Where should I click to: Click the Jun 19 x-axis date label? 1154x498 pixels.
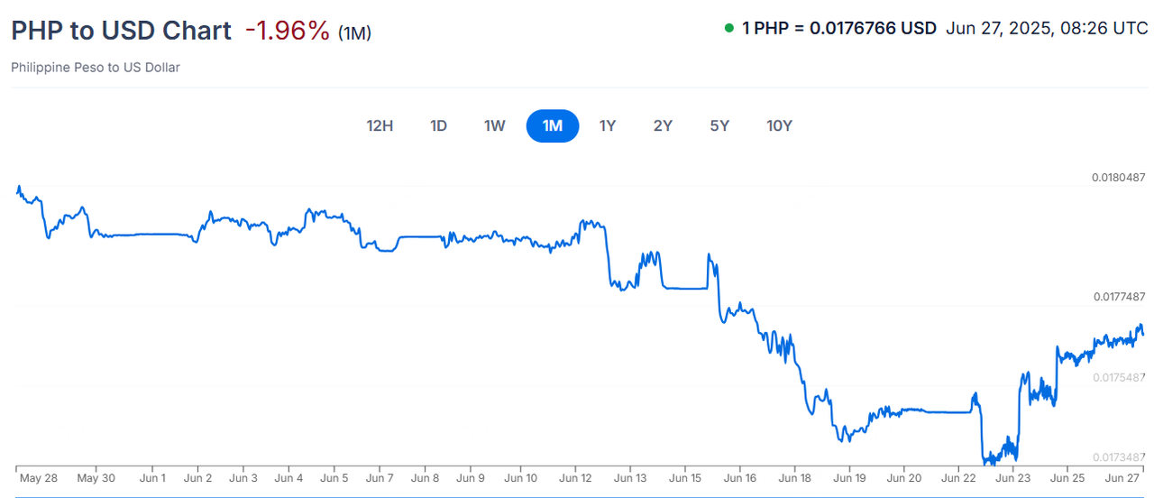pyautogui.click(x=848, y=478)
